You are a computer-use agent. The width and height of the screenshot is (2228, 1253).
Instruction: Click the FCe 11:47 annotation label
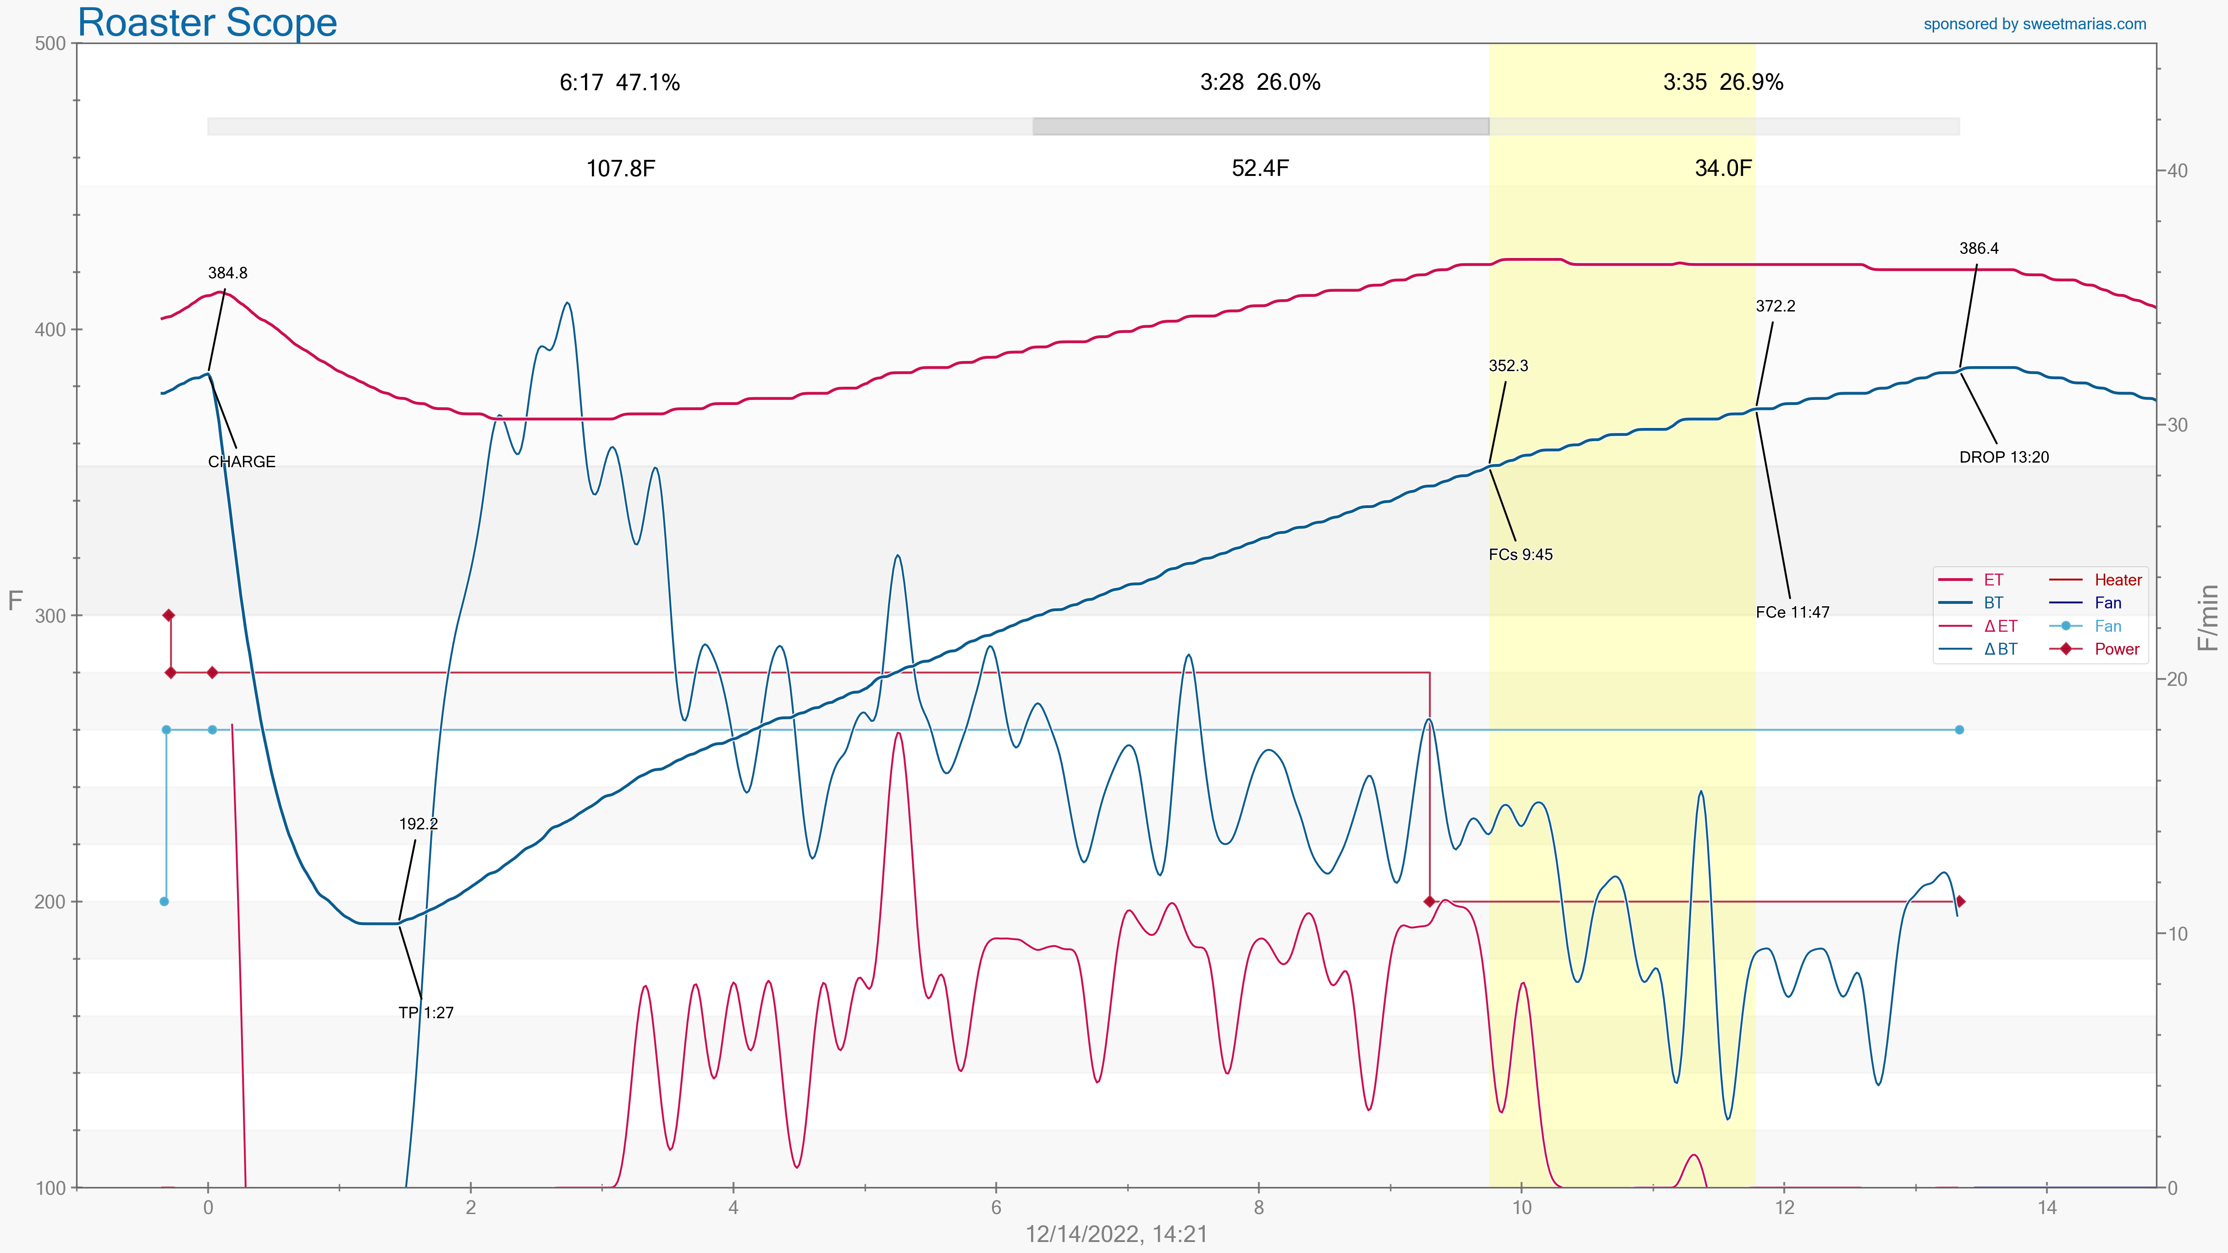[x=1792, y=613]
